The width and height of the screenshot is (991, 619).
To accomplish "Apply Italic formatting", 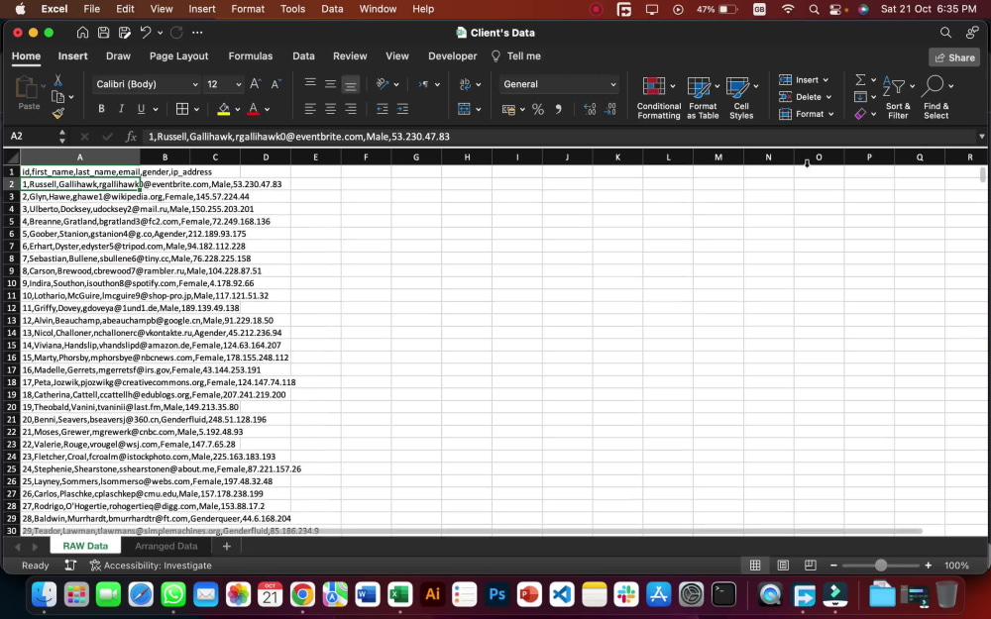I will 121,109.
